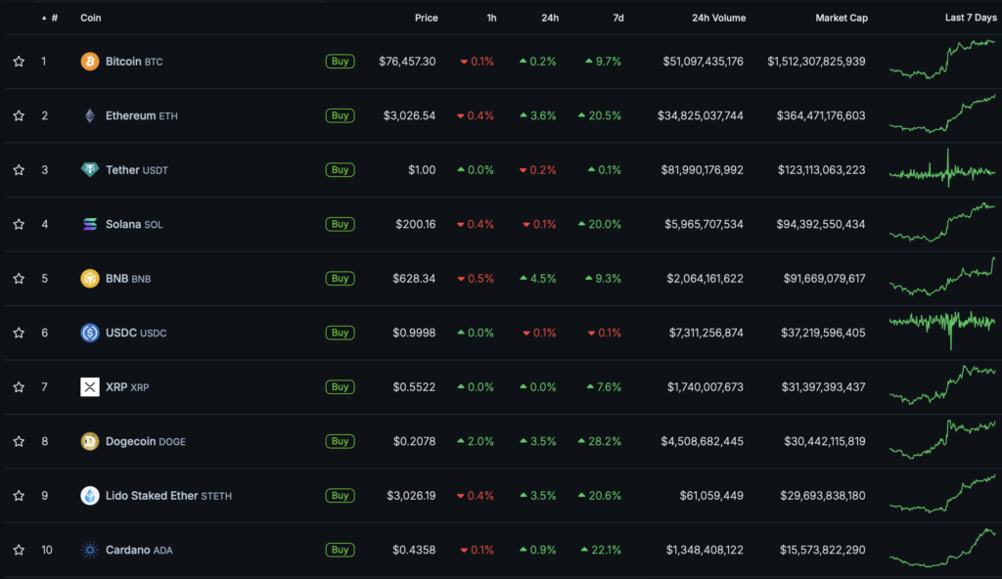1002x579 pixels.
Task: Sort by rank number column header
Action: (x=54, y=18)
